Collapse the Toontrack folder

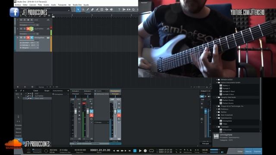point(217,127)
